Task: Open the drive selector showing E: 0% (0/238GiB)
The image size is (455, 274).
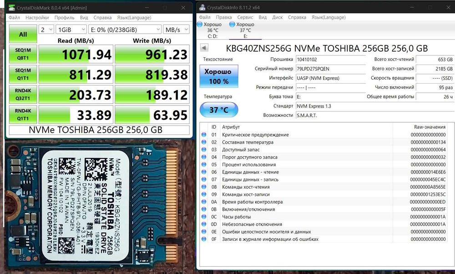Action: pos(125,30)
